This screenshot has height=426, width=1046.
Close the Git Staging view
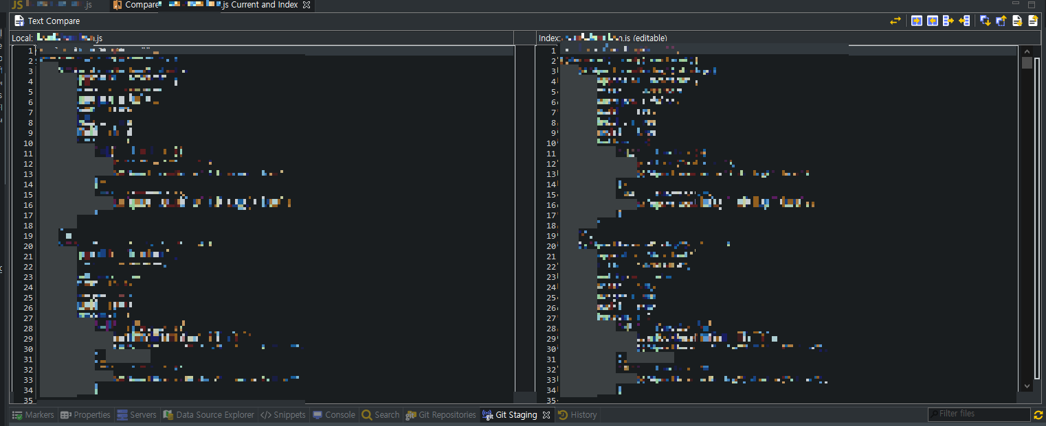[546, 414]
